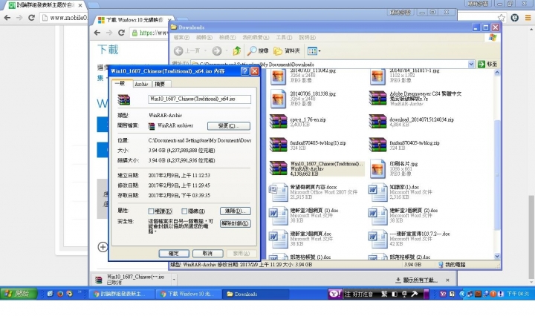Open the Back button history dropdown arrow
The height and width of the screenshot is (316, 535).
point(205,51)
